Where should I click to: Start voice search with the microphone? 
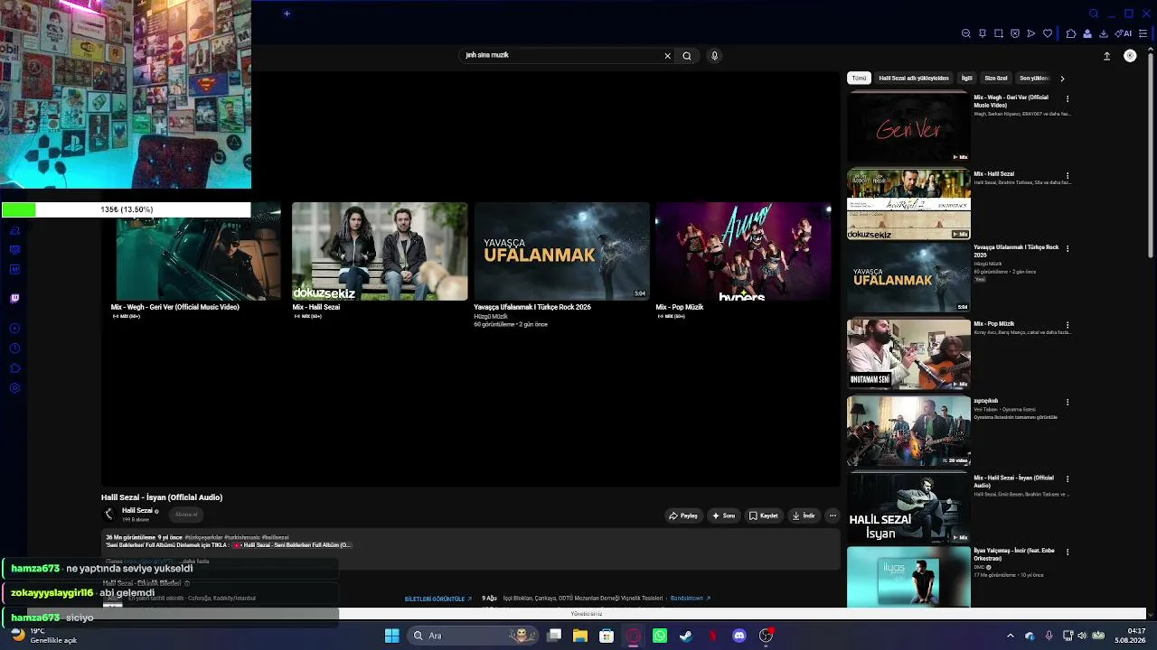coord(714,56)
